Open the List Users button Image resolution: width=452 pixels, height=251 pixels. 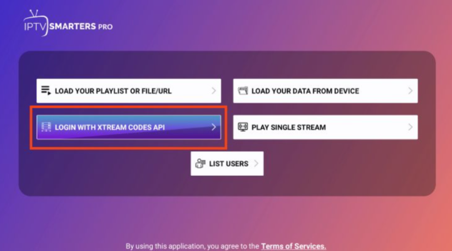228,164
